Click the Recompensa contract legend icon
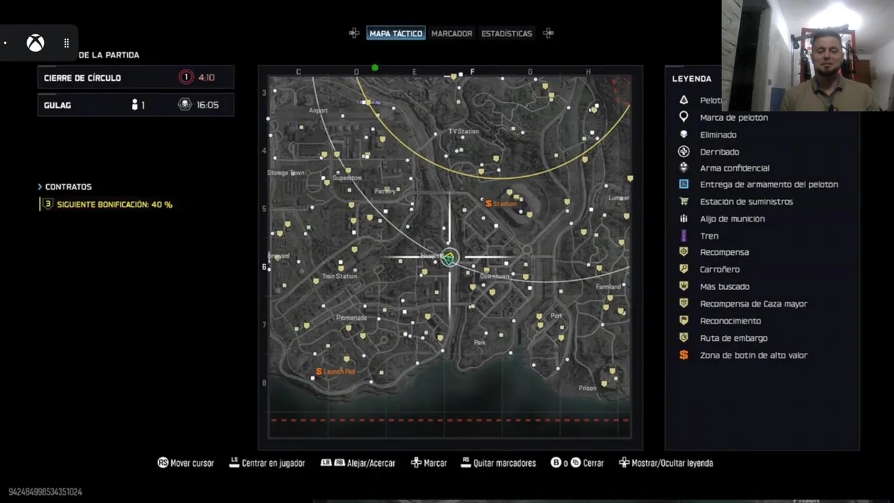Viewport: 894px width, 503px height. pyautogui.click(x=684, y=252)
